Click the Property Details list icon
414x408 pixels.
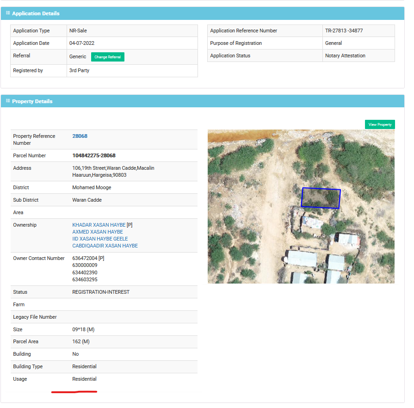tap(8, 101)
